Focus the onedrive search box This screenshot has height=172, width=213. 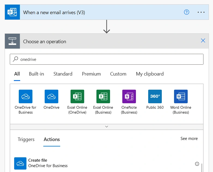tap(107, 59)
